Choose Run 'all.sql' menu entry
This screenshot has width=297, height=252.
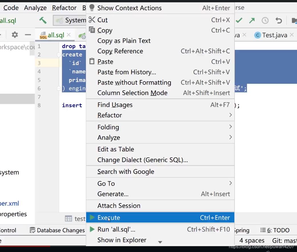click(x=160, y=229)
